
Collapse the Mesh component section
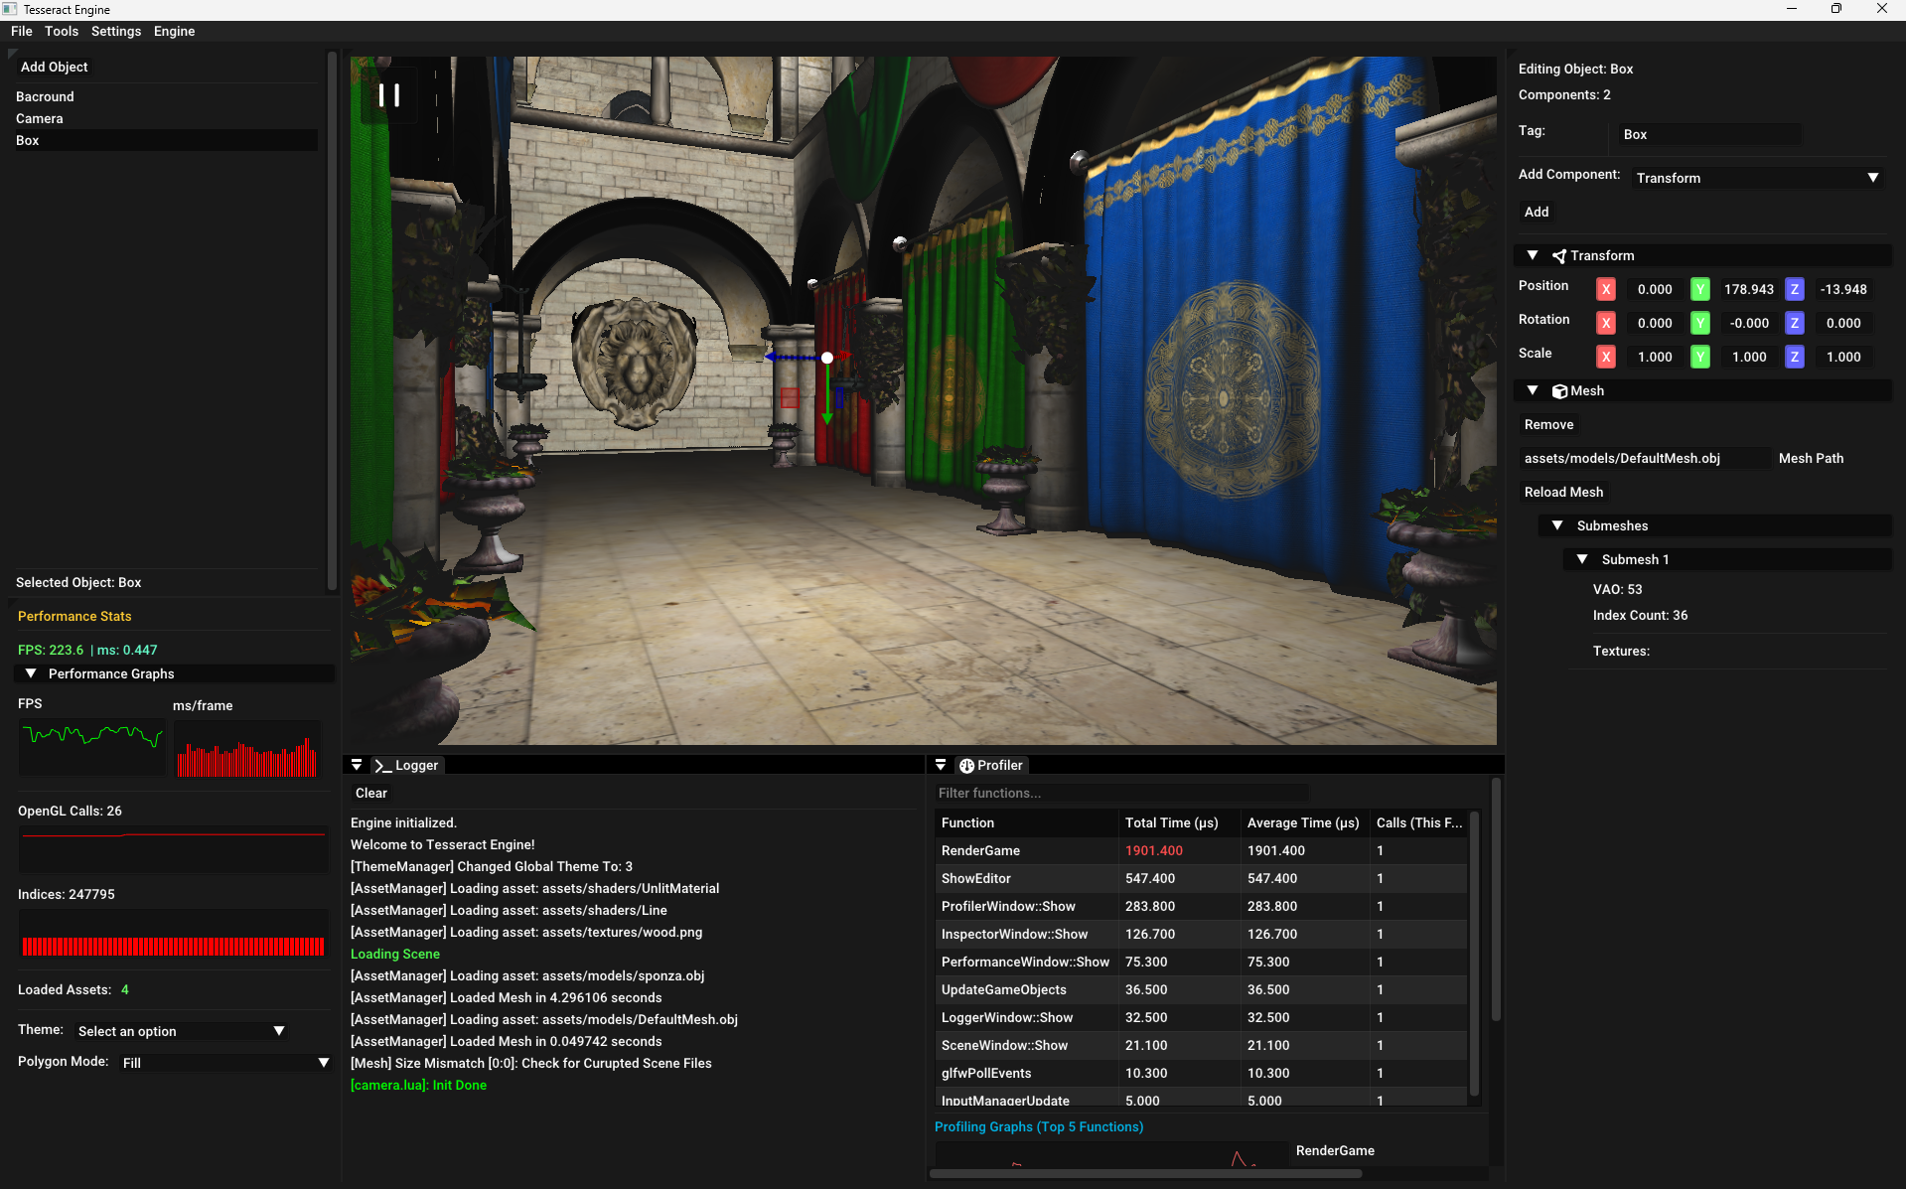tap(1533, 390)
